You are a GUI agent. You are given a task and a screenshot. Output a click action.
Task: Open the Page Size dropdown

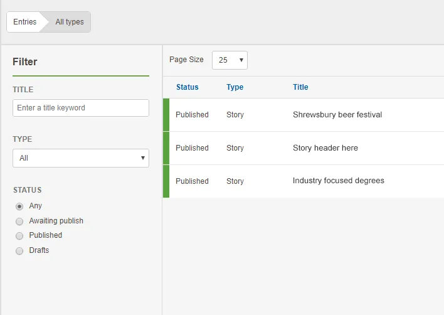(x=230, y=60)
